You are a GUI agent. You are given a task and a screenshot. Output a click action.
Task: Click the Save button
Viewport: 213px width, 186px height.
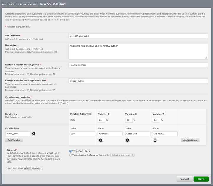pos(201,179)
